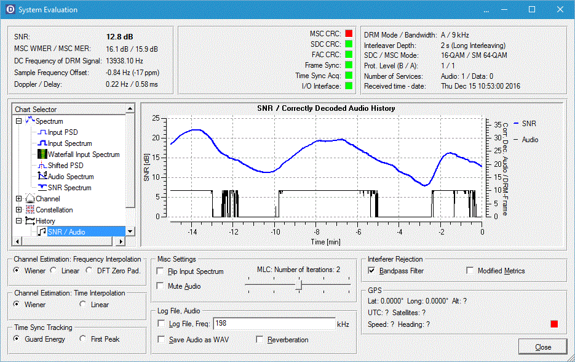Select Wiener frequency interpolation radio
The width and height of the screenshot is (575, 362).
point(17,270)
